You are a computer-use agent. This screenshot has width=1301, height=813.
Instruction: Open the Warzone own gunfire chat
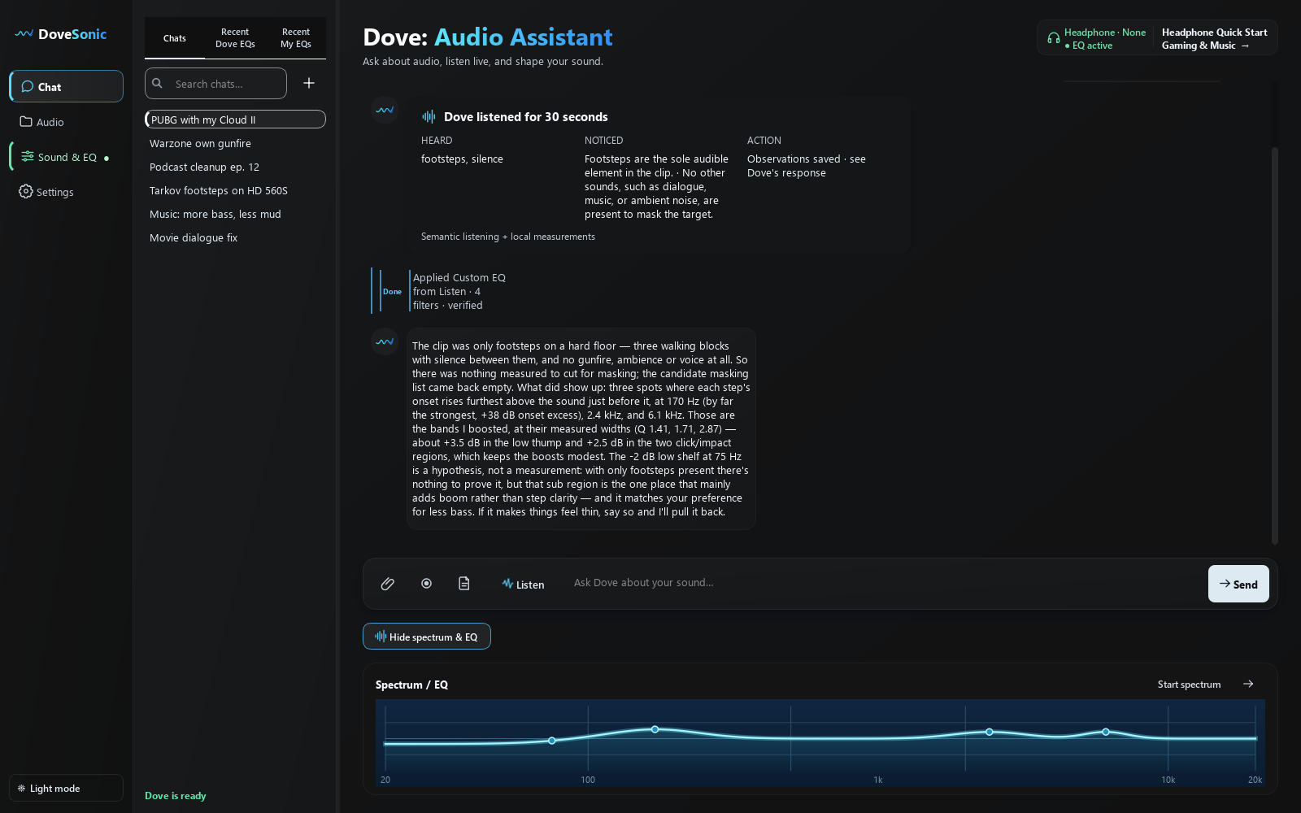click(235, 143)
